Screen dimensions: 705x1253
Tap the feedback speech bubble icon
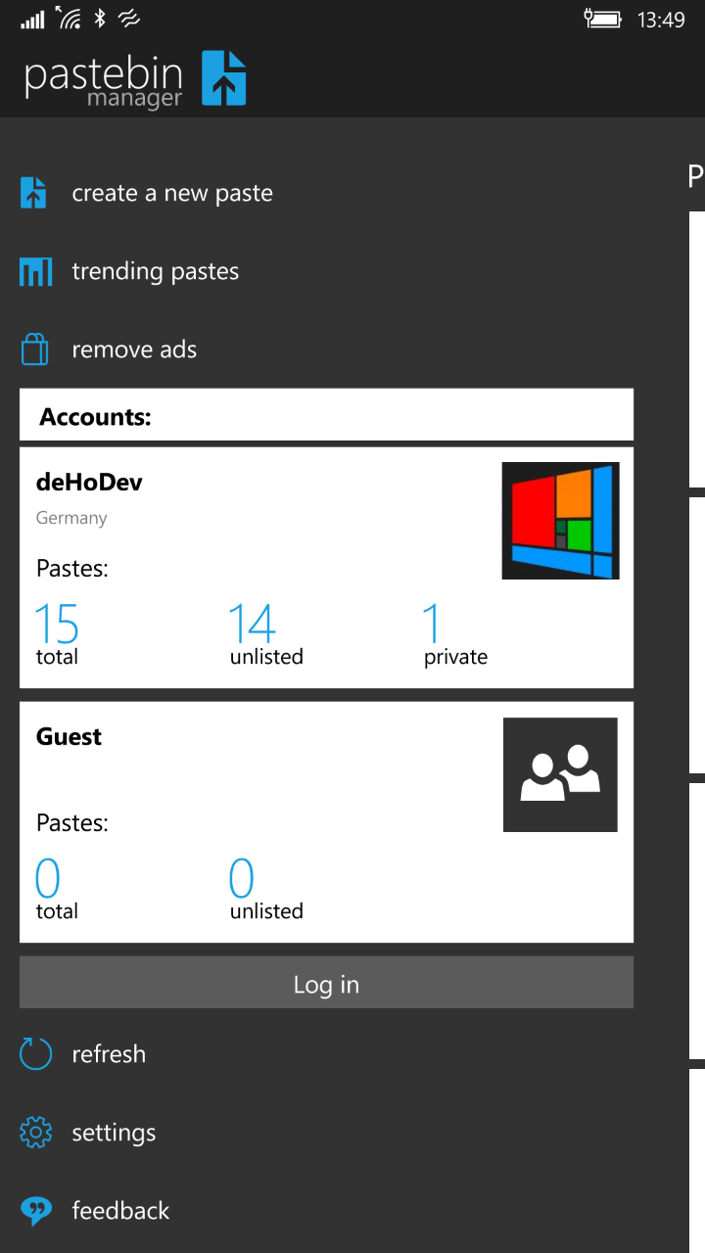tap(35, 1211)
